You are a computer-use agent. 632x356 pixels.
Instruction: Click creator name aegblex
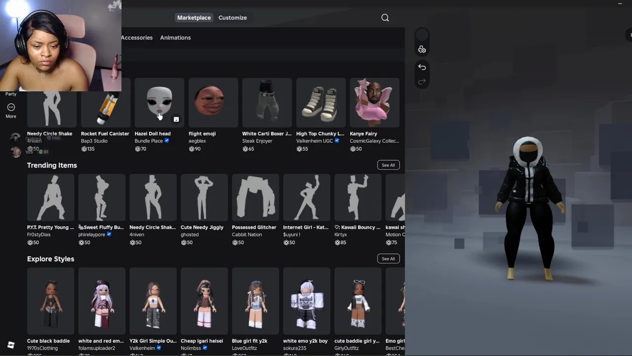(197, 141)
